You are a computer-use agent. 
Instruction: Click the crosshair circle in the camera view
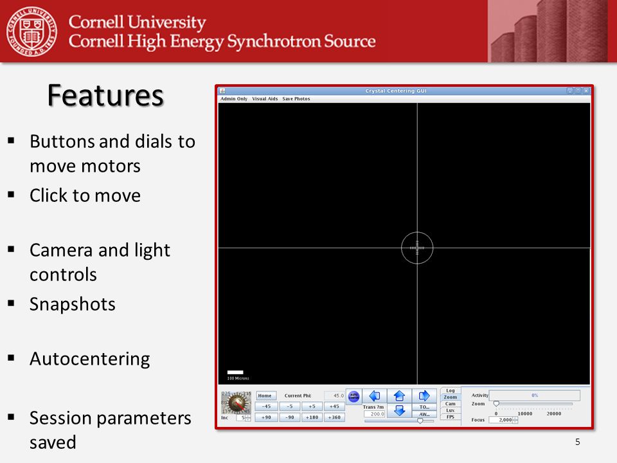click(417, 248)
